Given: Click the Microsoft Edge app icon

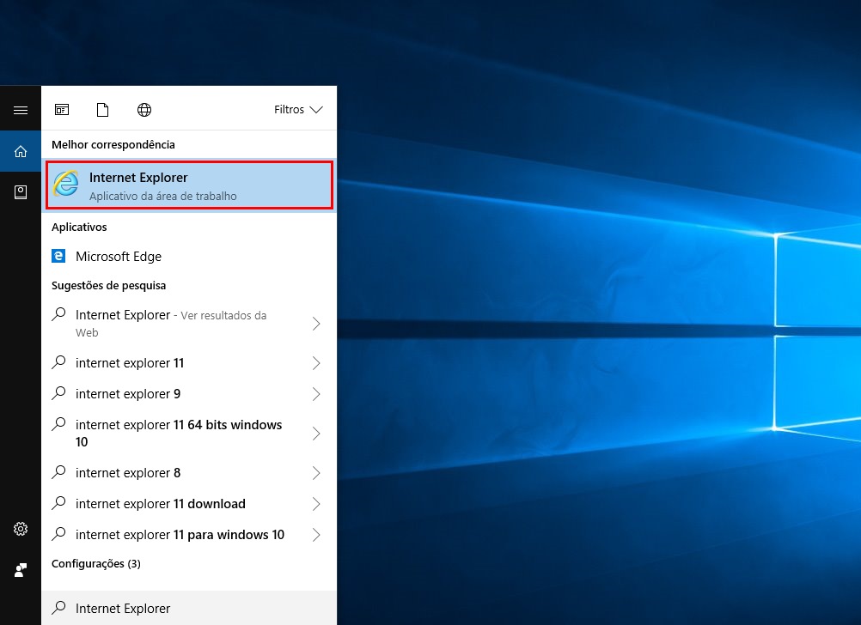Looking at the screenshot, I should click(x=58, y=256).
